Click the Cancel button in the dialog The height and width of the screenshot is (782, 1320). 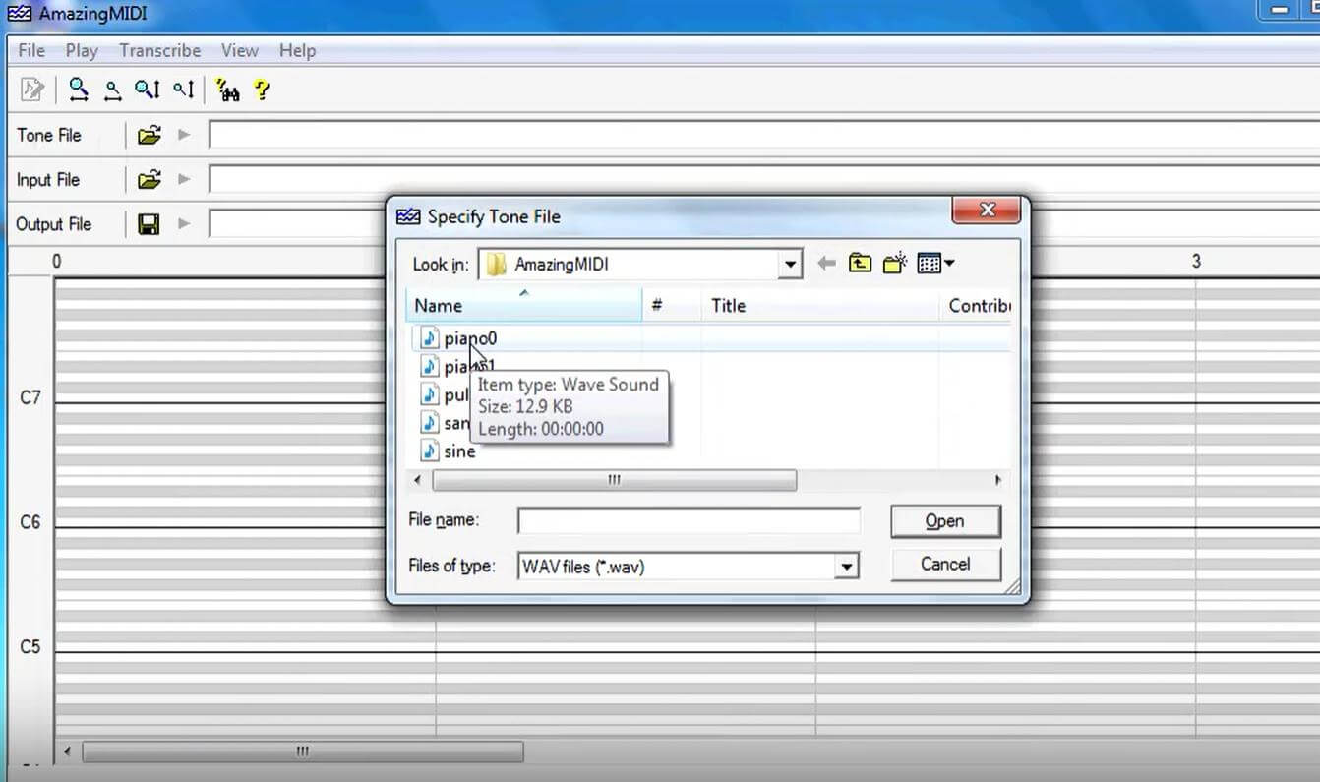click(x=945, y=565)
